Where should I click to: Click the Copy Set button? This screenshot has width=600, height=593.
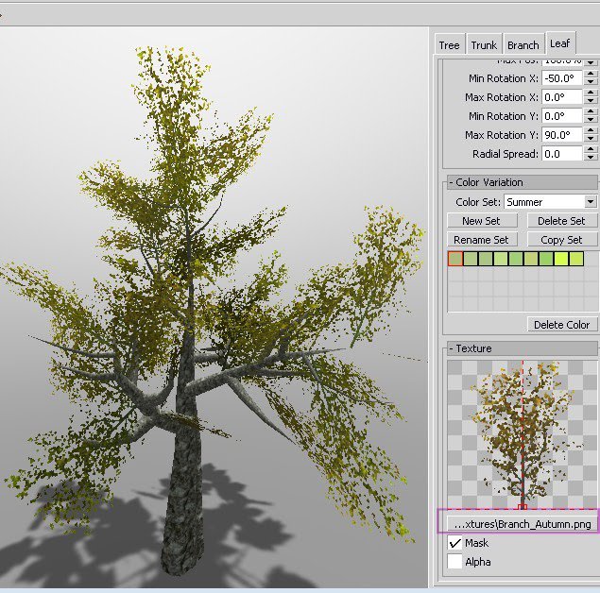(561, 240)
